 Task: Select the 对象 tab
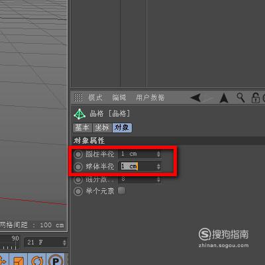(122, 128)
